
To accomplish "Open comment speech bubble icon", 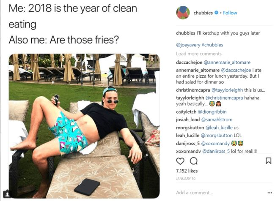I will 194,161.
